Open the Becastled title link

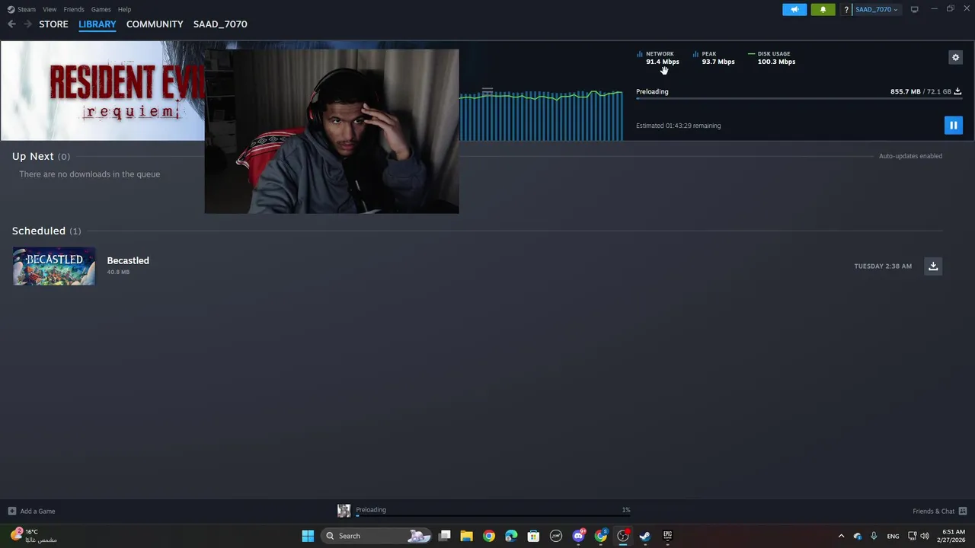click(128, 260)
